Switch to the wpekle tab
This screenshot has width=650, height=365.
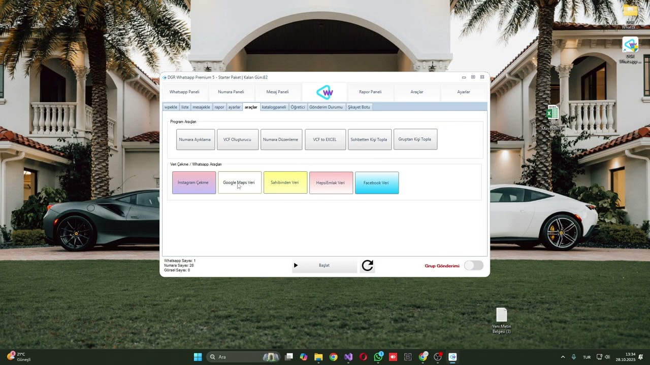pos(171,107)
